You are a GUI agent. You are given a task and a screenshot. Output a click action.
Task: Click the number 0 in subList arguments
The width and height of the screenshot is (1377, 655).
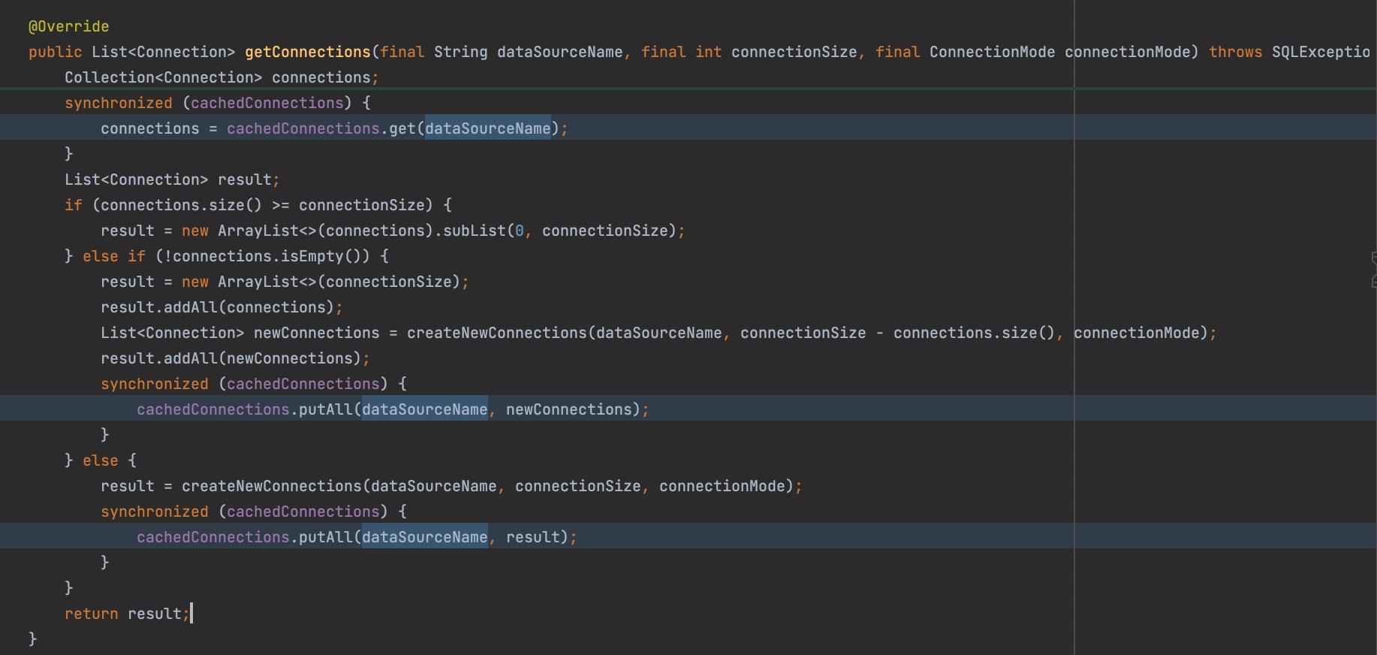pyautogui.click(x=520, y=231)
